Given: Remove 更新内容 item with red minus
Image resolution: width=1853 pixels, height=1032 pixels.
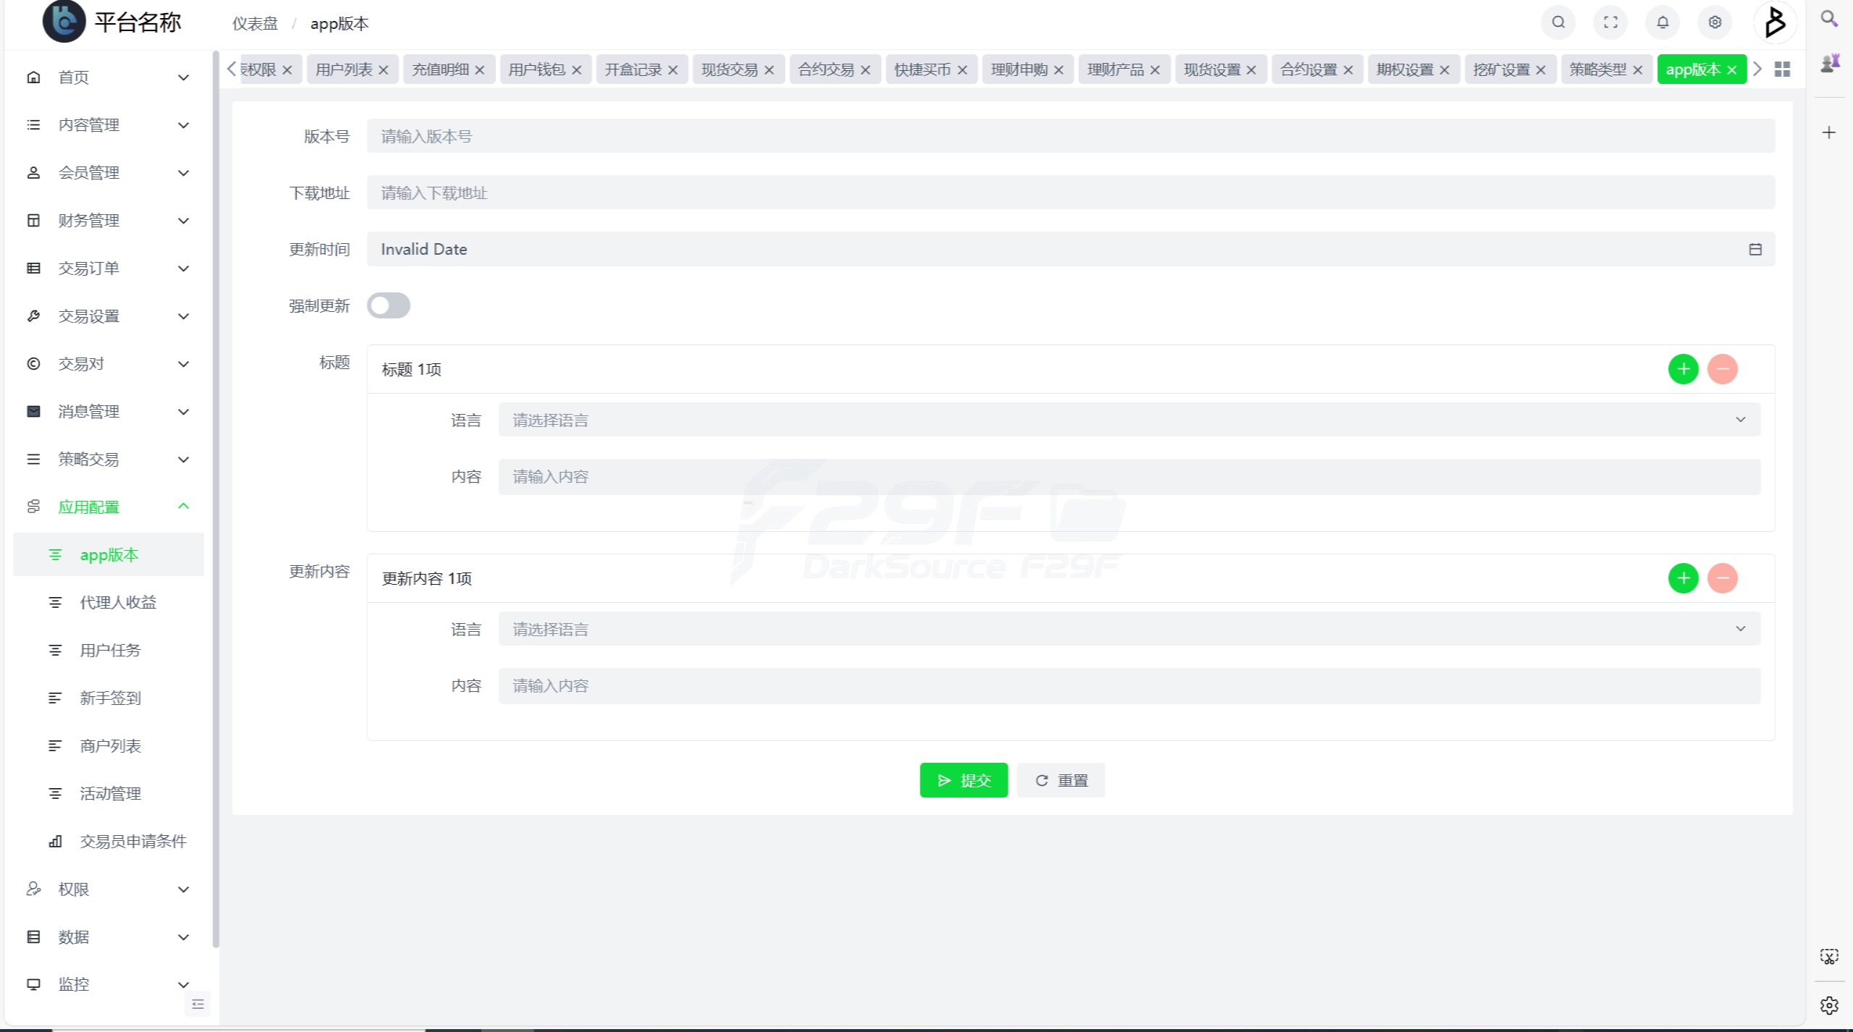Looking at the screenshot, I should [x=1722, y=578].
